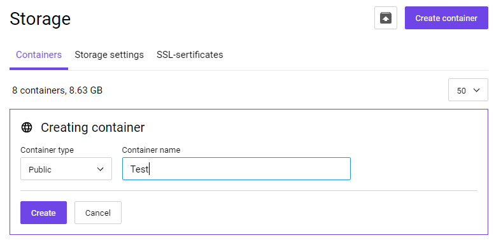The image size is (494, 240).
Task: Click the chevron arrow next to 50
Action: click(x=476, y=90)
